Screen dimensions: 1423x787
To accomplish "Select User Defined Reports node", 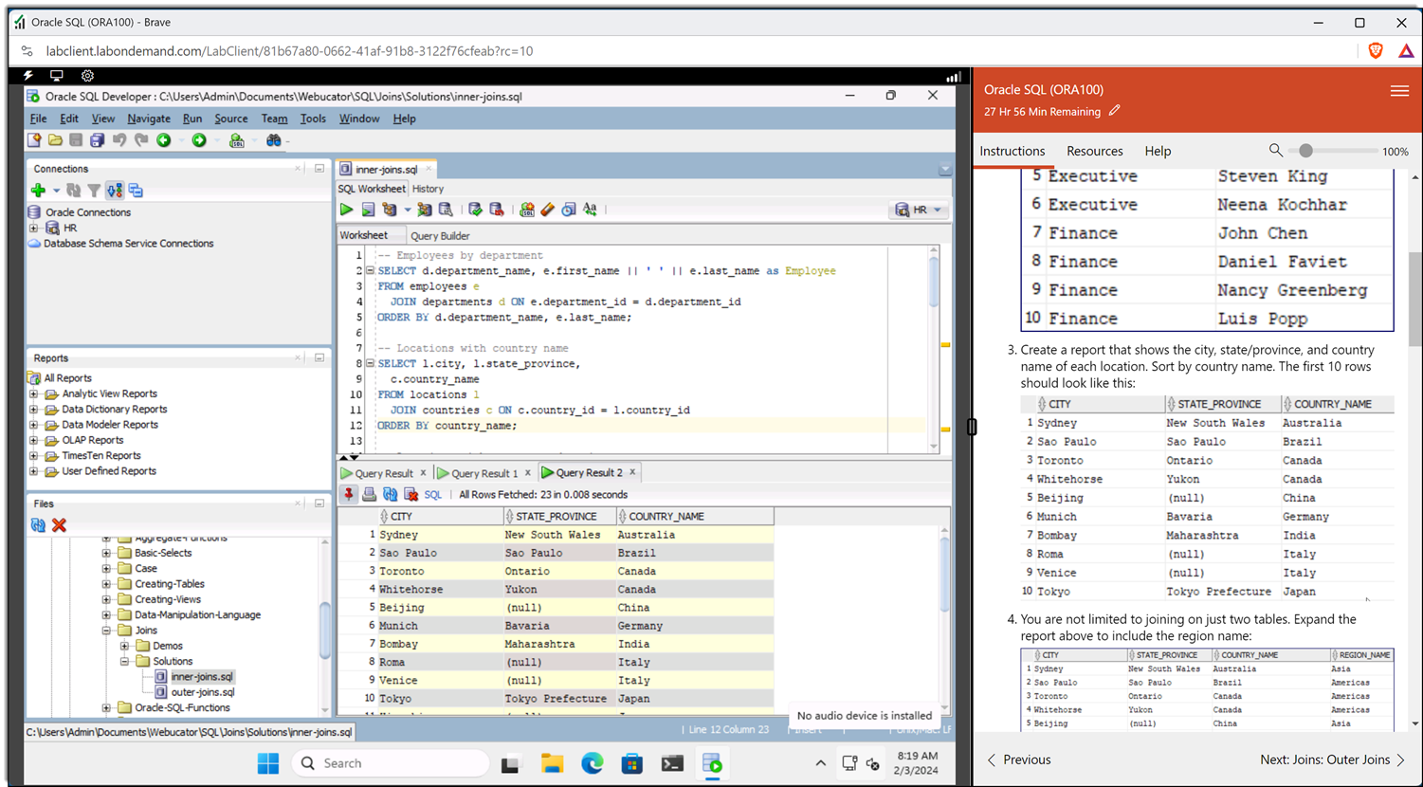I will [109, 471].
